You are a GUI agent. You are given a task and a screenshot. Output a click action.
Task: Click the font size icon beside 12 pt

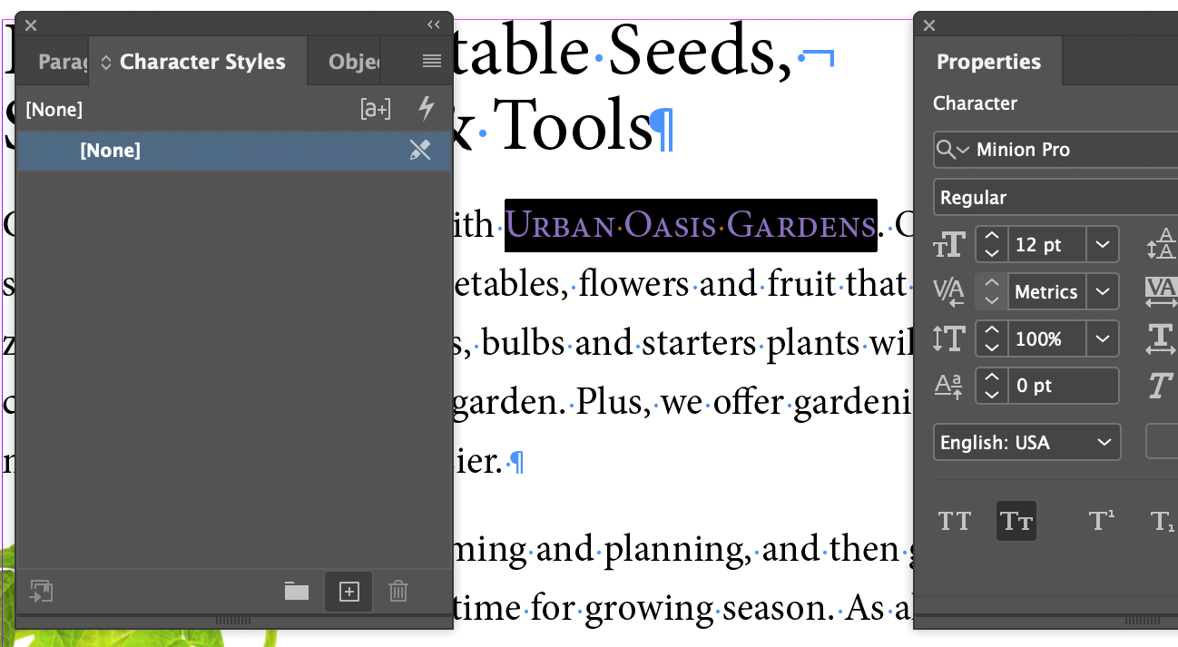[949, 245]
